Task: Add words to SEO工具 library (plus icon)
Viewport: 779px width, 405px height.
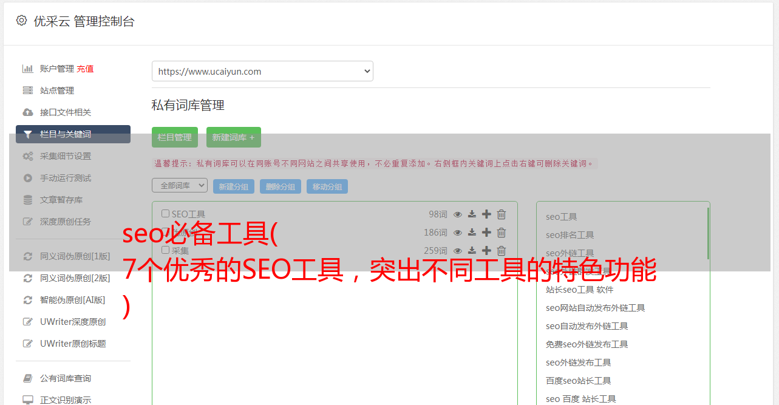Action: point(487,214)
